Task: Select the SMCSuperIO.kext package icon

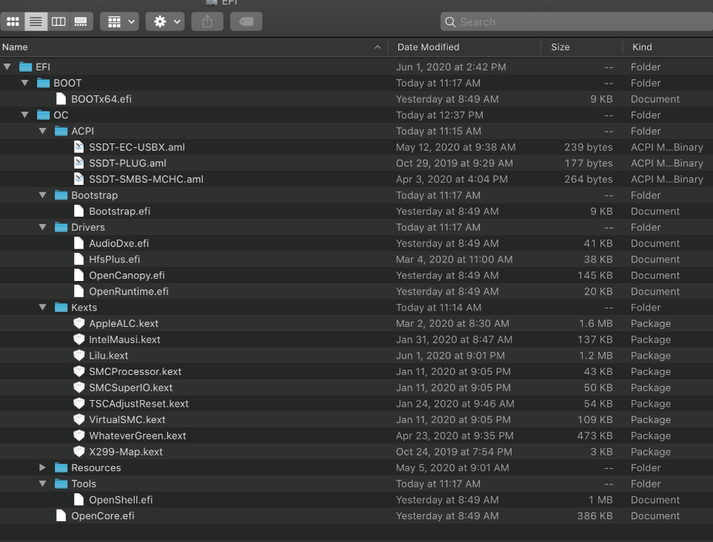Action: (78, 387)
